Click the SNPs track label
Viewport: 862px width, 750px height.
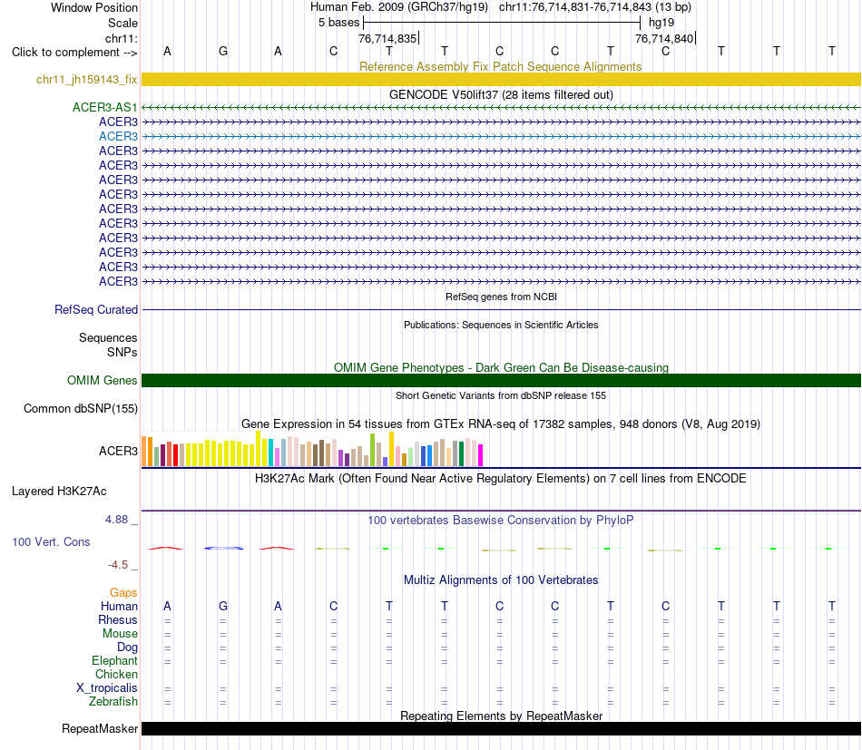point(122,352)
